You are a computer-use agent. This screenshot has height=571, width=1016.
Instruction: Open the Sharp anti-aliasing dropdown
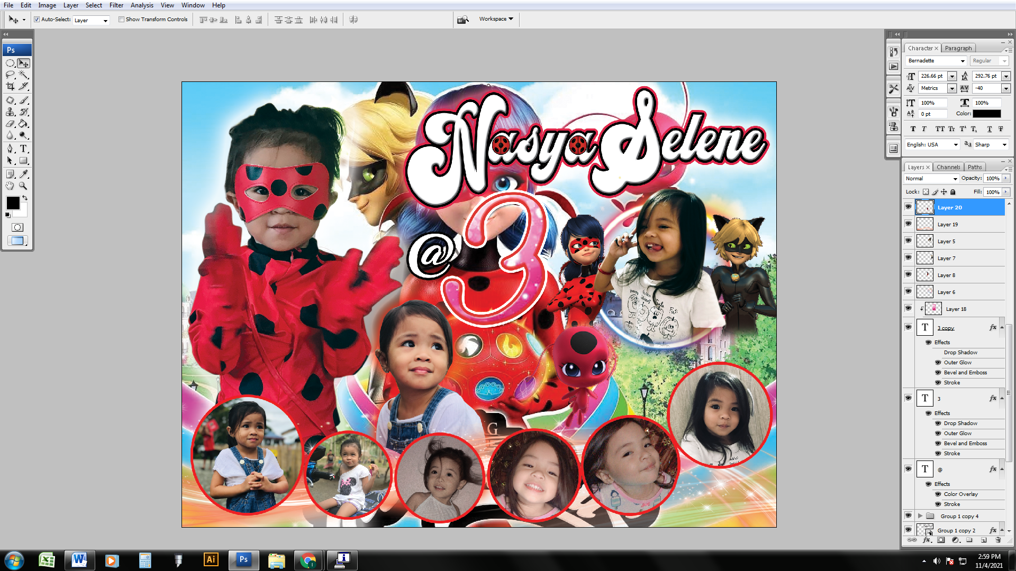coord(1004,145)
